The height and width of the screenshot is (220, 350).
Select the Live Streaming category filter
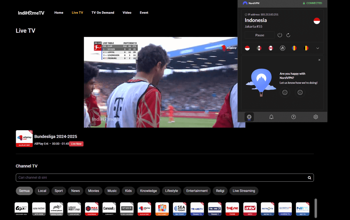[244, 191]
